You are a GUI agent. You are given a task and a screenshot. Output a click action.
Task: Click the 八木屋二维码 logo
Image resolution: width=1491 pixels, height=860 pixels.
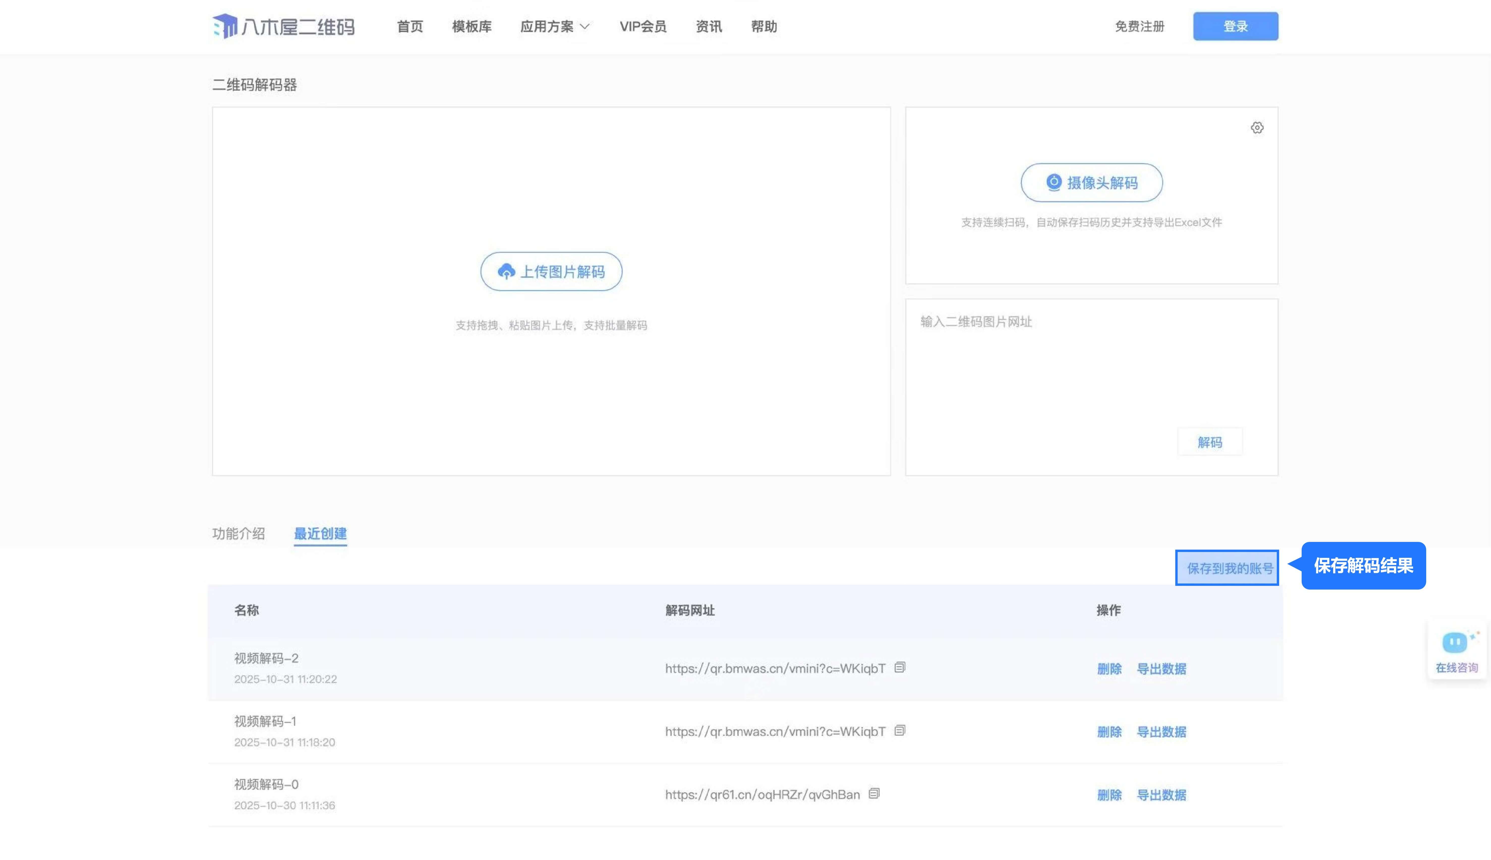(x=284, y=26)
